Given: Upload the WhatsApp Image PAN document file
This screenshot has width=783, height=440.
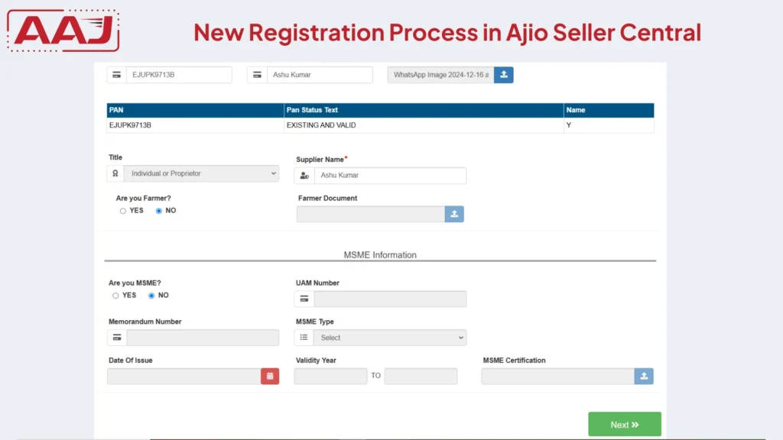Looking at the screenshot, I should [x=504, y=74].
